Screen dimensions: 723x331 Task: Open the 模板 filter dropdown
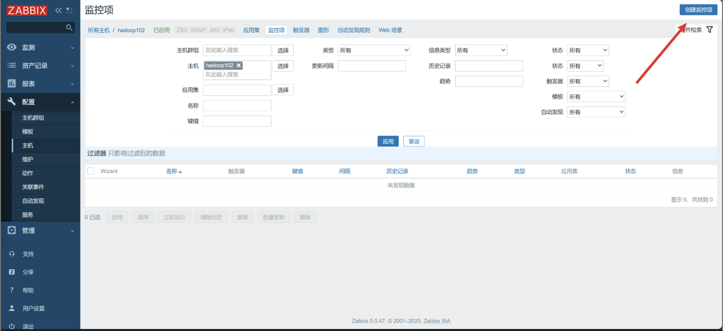(x=596, y=96)
